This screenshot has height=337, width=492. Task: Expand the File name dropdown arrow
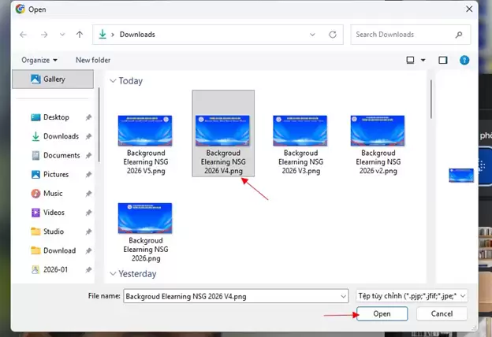point(344,296)
